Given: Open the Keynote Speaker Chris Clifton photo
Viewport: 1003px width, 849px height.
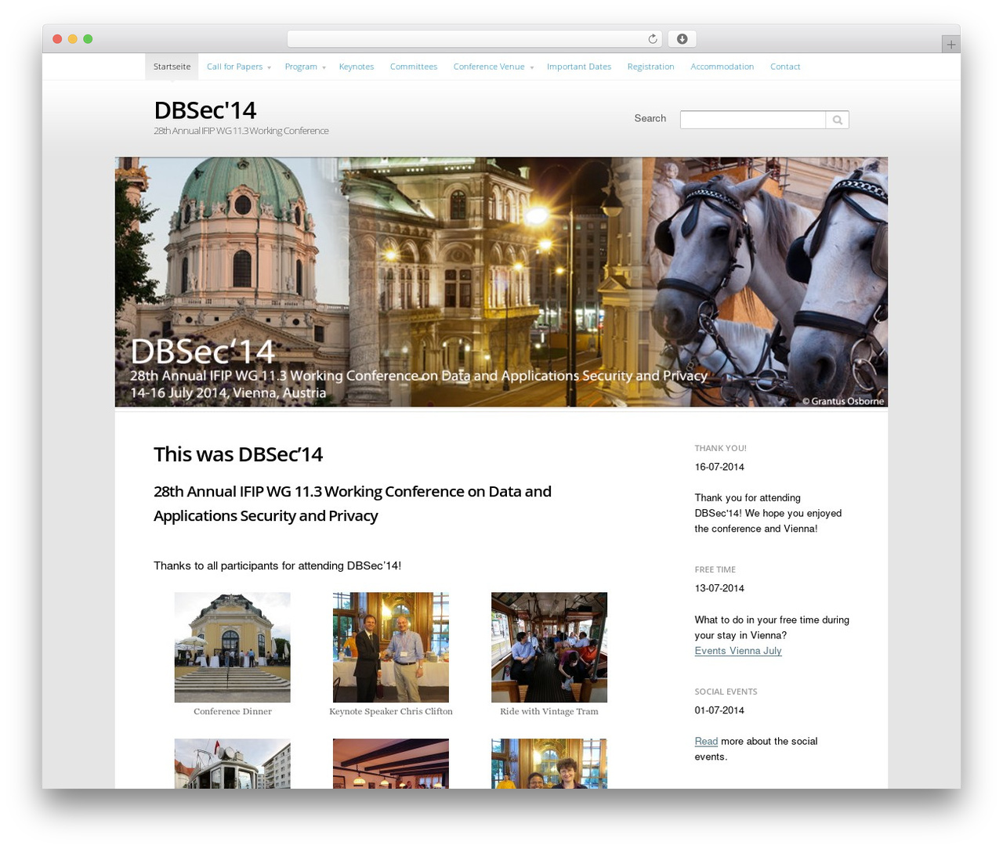Looking at the screenshot, I should pyautogui.click(x=390, y=647).
